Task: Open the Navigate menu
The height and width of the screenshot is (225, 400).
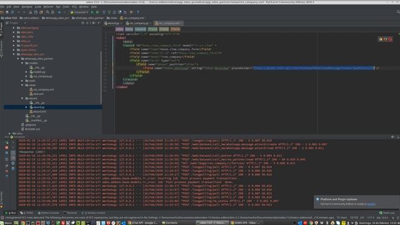Action: coord(27,7)
